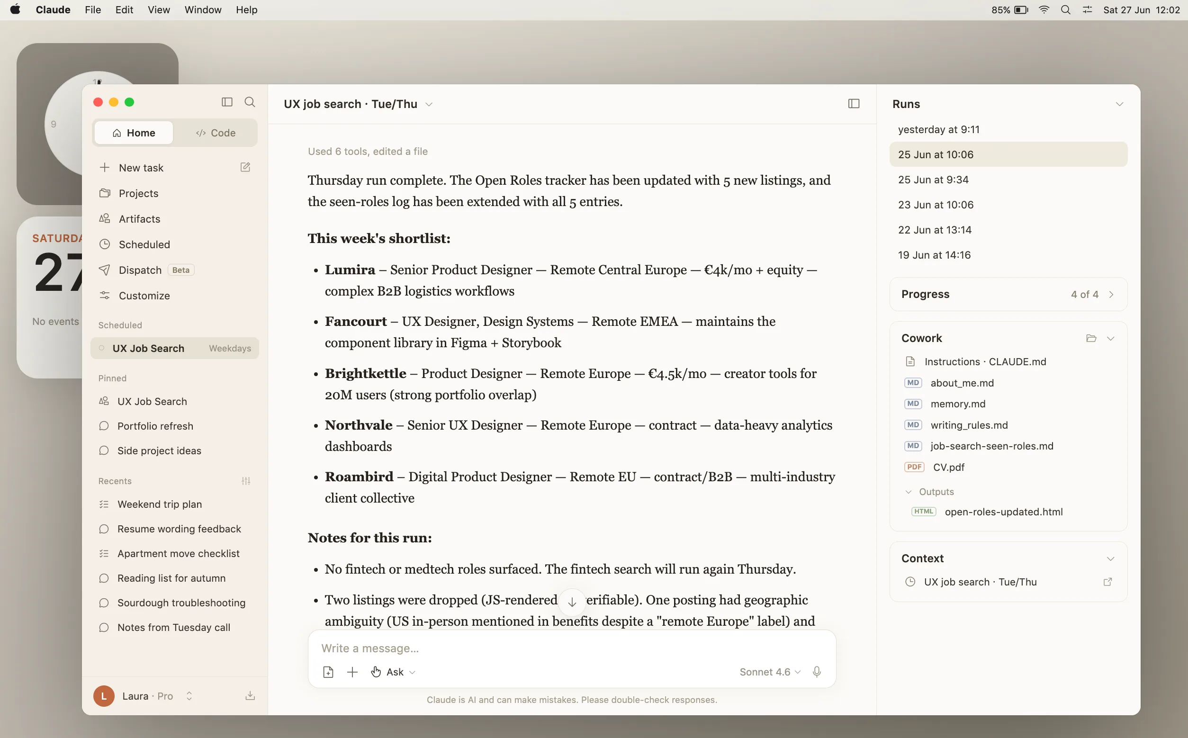The height and width of the screenshot is (738, 1188).
Task: Click the Apple menu icon
Action: [x=16, y=10]
